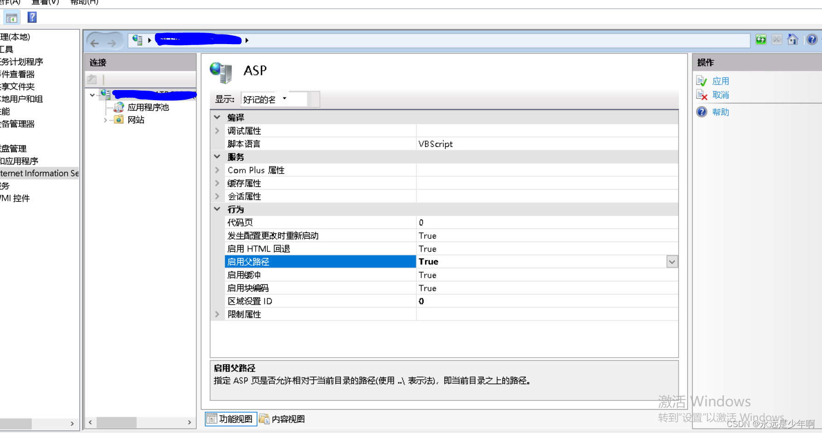Select the 代码页 row
The height and width of the screenshot is (433, 822).
click(451, 222)
